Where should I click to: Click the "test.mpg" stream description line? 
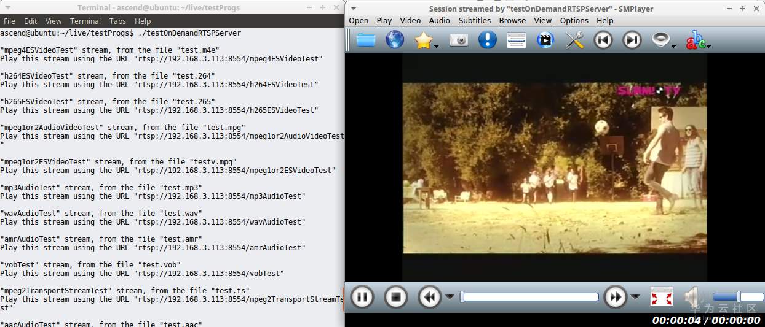123,128
